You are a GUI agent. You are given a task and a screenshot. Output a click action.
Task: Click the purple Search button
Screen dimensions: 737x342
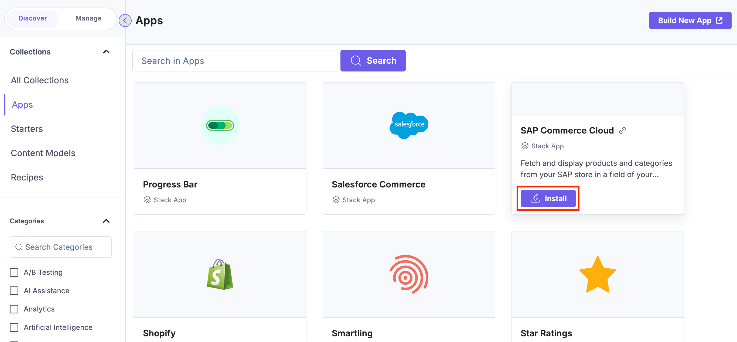pyautogui.click(x=373, y=61)
